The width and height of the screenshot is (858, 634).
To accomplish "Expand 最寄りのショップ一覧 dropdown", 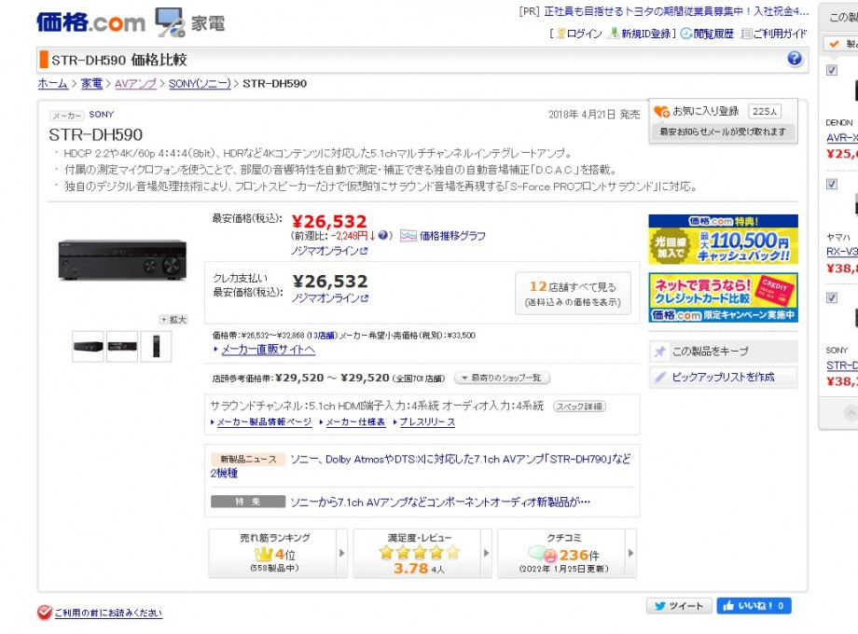I will [x=503, y=378].
